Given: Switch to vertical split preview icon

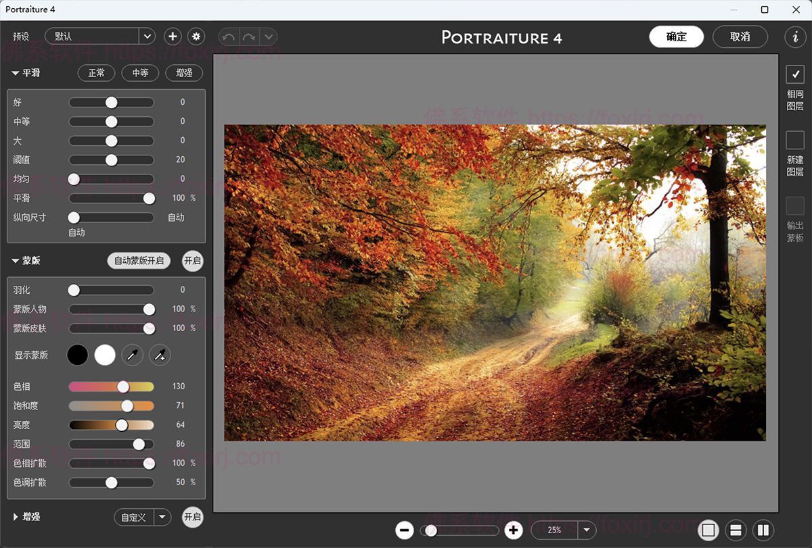Looking at the screenshot, I should 763,530.
